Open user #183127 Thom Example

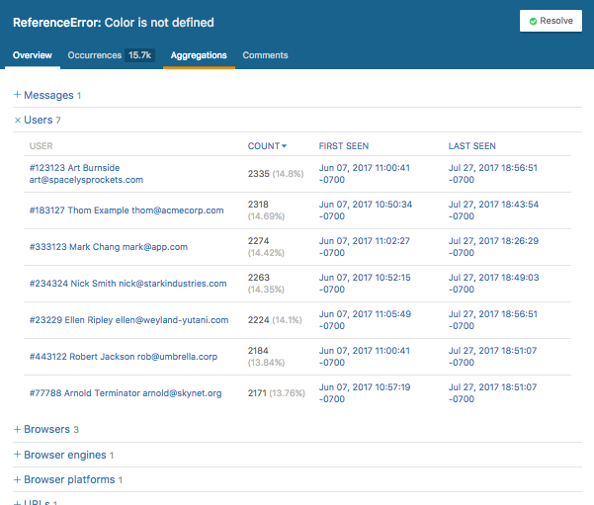click(127, 210)
